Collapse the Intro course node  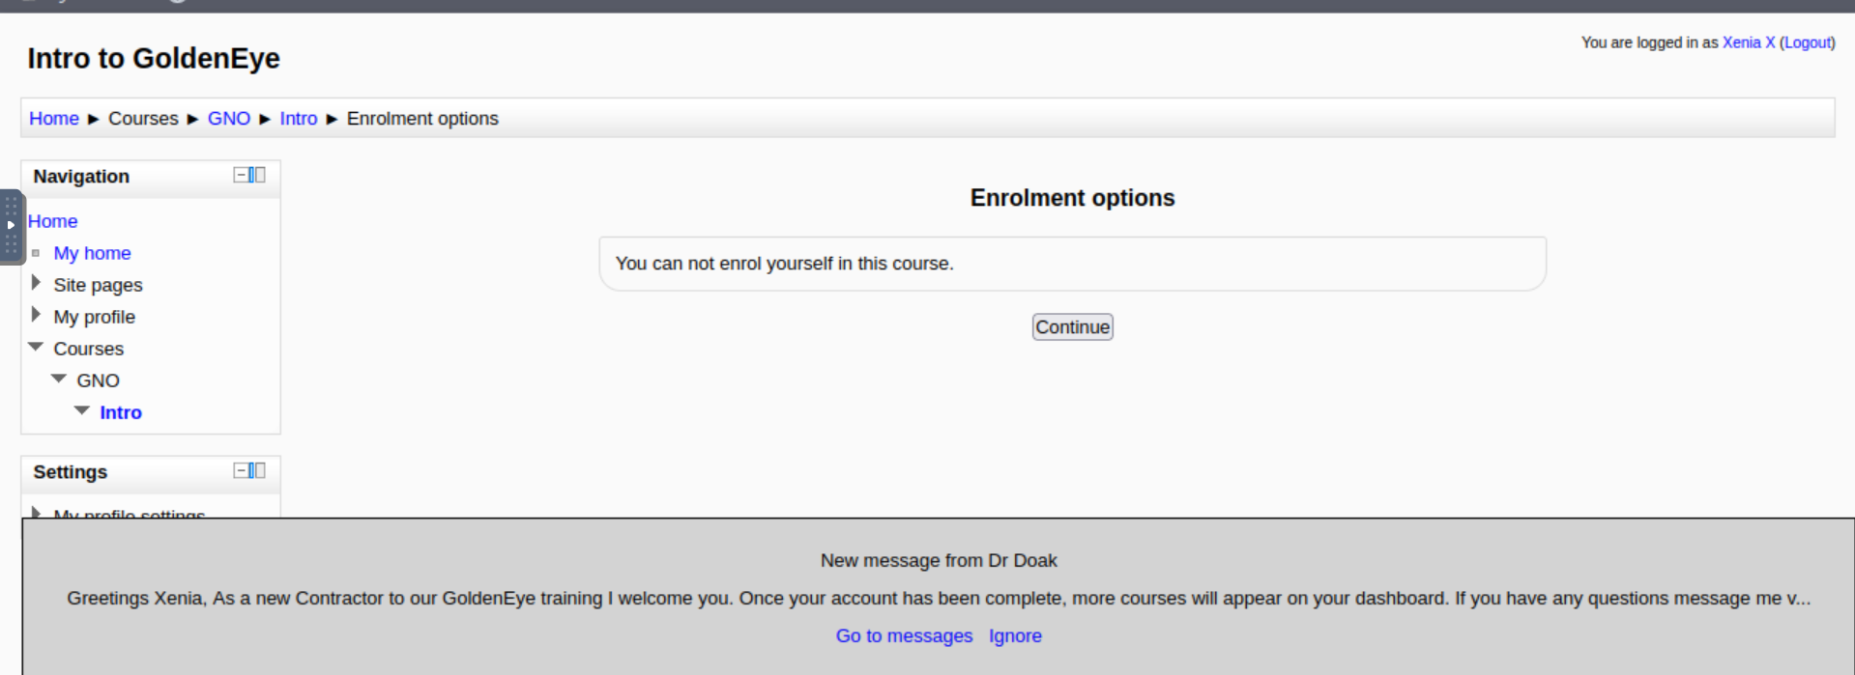point(82,410)
